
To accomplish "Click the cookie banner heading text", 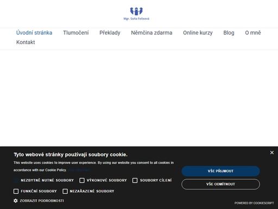I will (x=71, y=155).
